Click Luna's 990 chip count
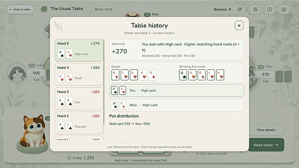The image size is (299, 168). [36, 73]
